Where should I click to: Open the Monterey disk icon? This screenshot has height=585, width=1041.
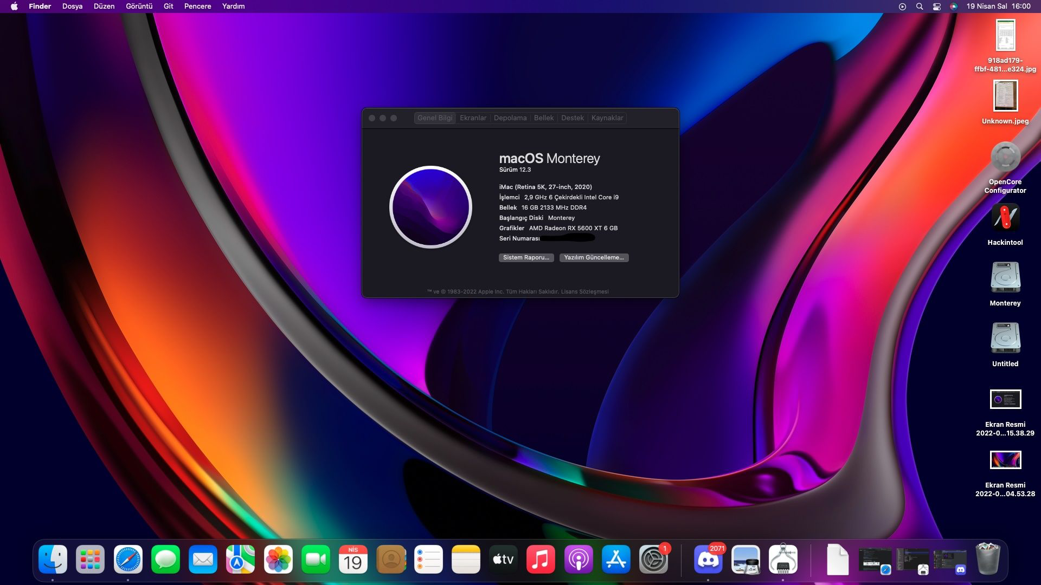[x=1005, y=278]
